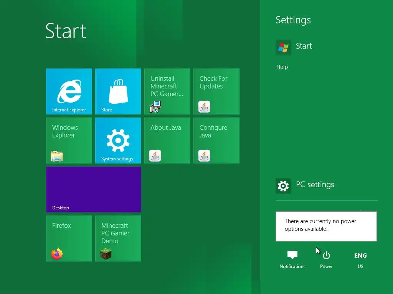Click the no power options message box

[x=326, y=226]
